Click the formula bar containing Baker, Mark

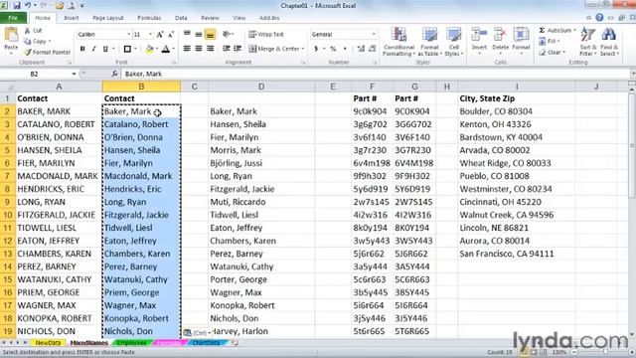click(x=376, y=74)
